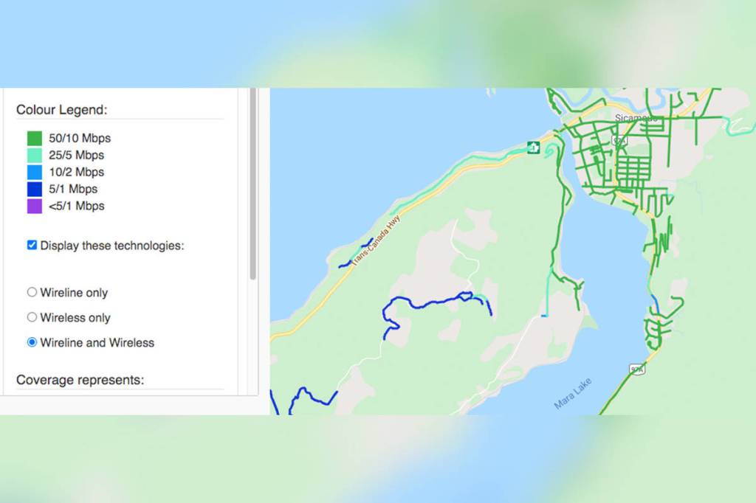Screen dimensions: 756x503
Task: Click the Colour Legend heading
Action: click(62, 110)
